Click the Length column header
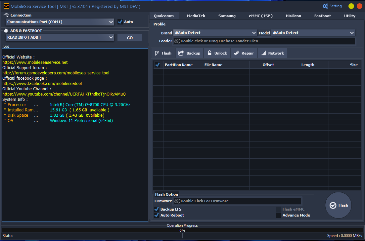 [309, 65]
